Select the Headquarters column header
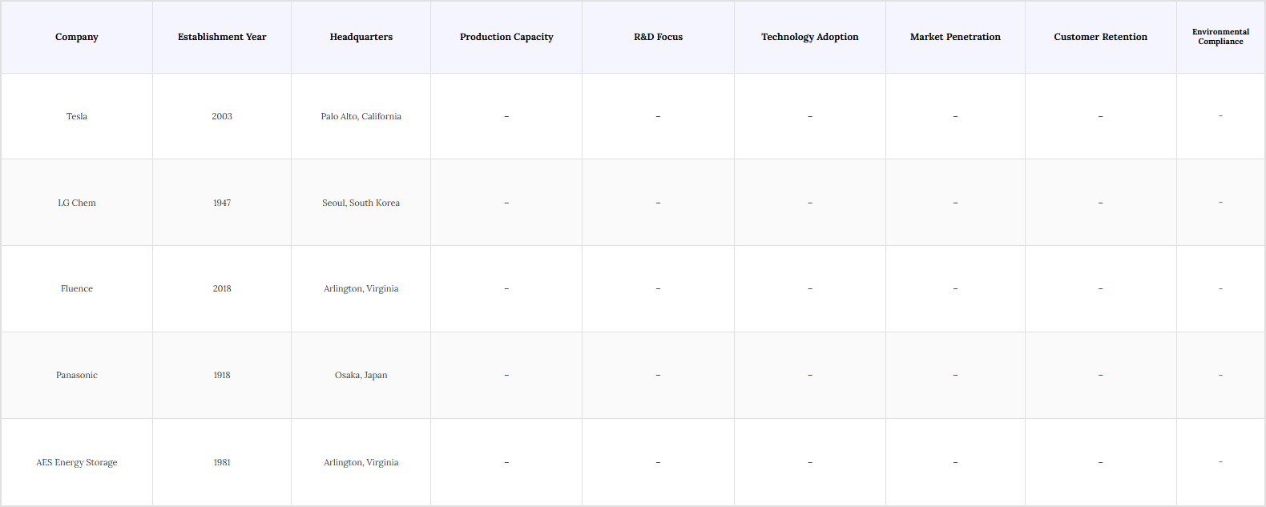 tap(361, 37)
